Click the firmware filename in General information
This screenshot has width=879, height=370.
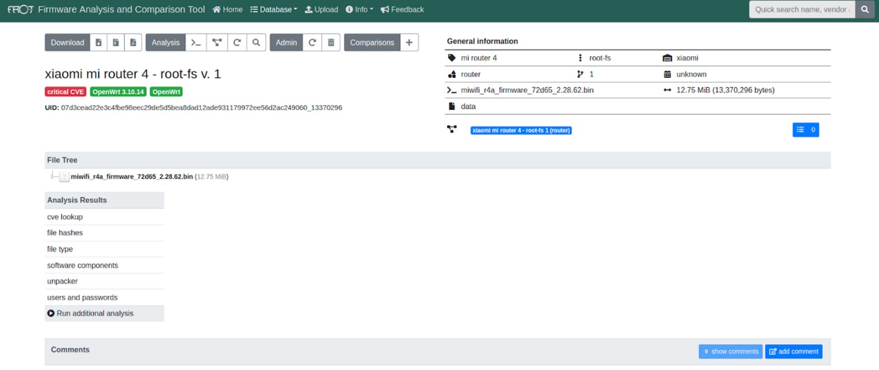pos(527,90)
